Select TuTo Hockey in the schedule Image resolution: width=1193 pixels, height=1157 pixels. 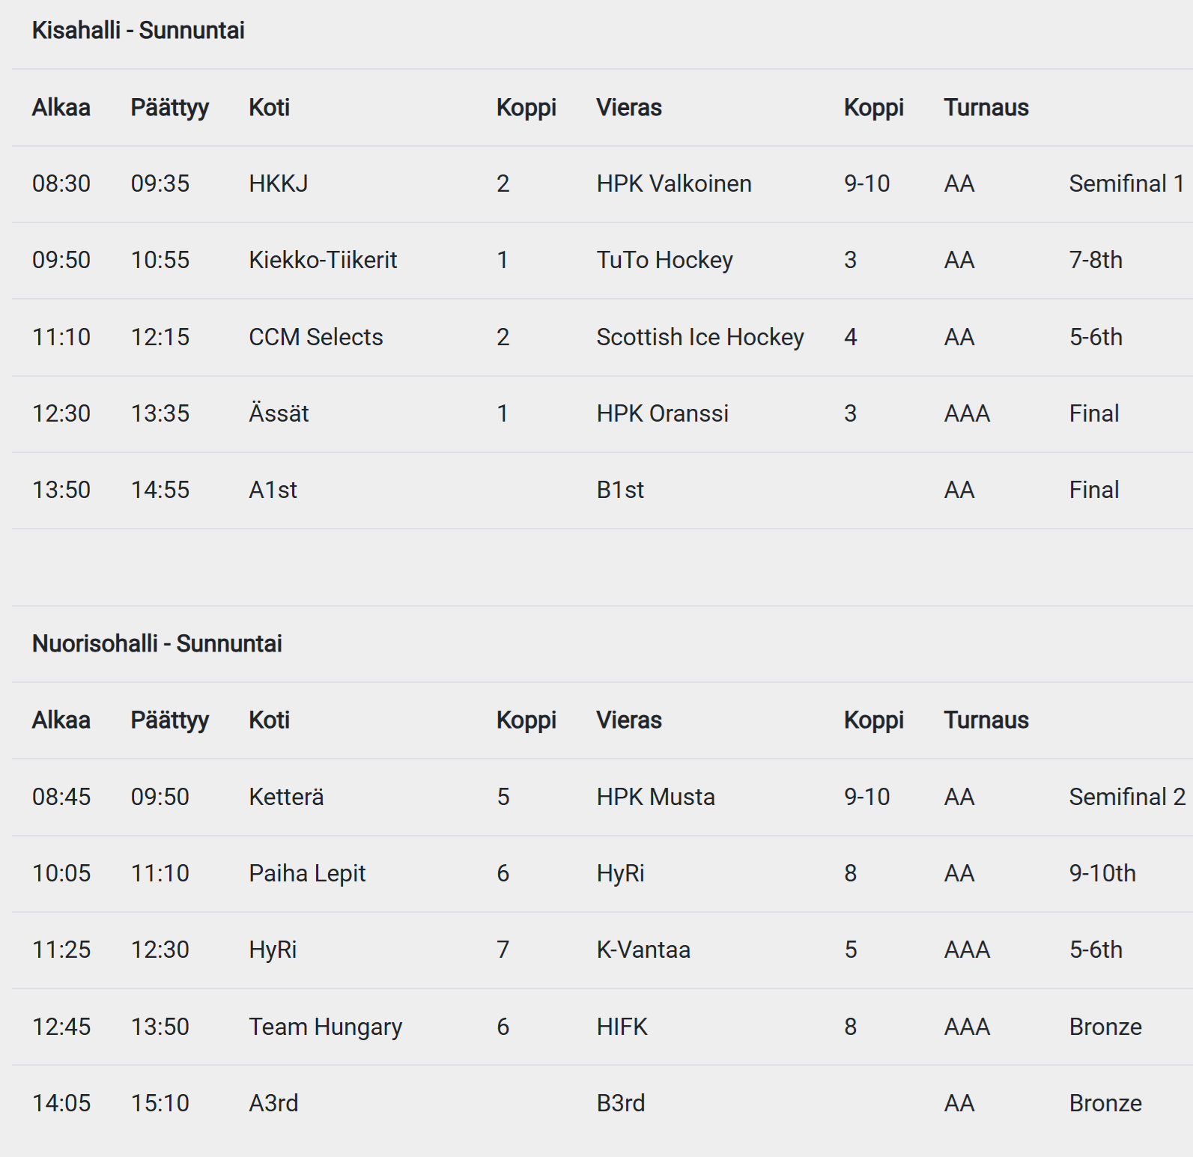pyautogui.click(x=664, y=261)
